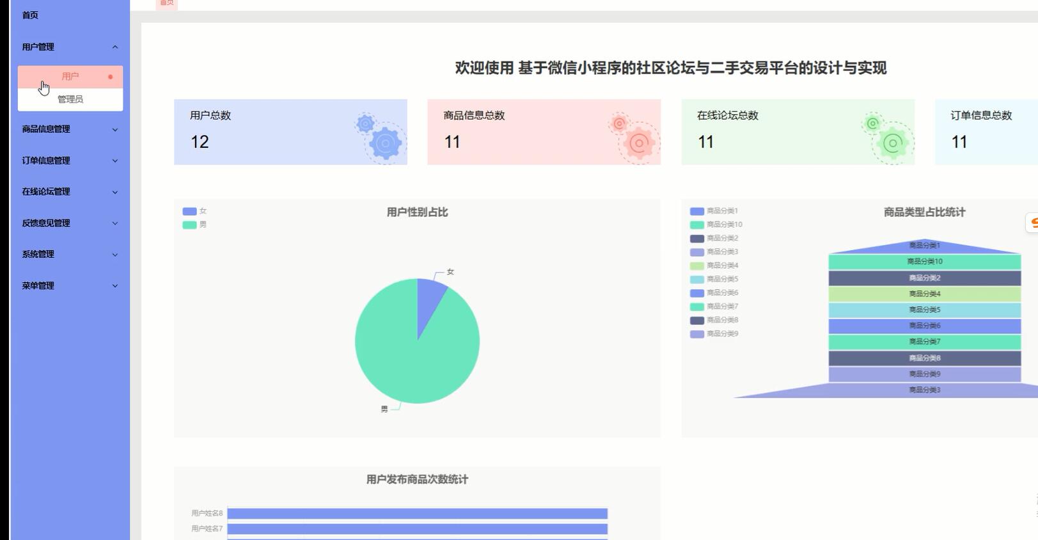Toggle legend 商品分类9 in funnel chart
The image size is (1038, 540).
point(714,334)
